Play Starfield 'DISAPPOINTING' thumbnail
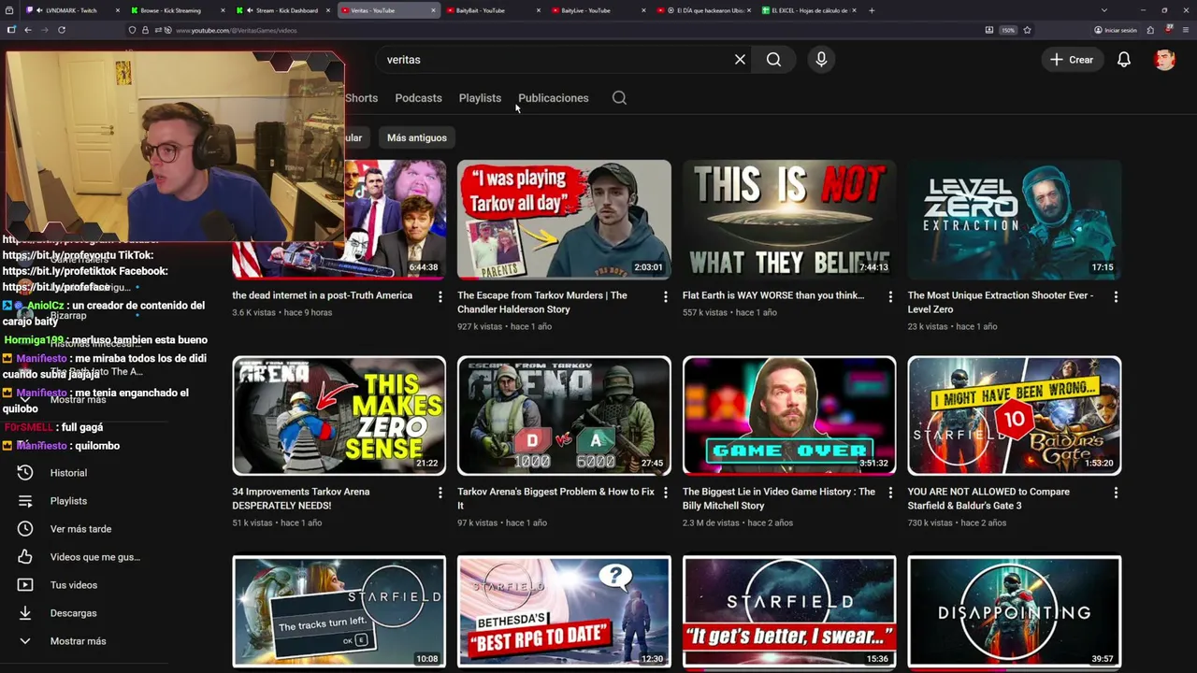Screen dimensions: 1197x673 click(x=1015, y=611)
